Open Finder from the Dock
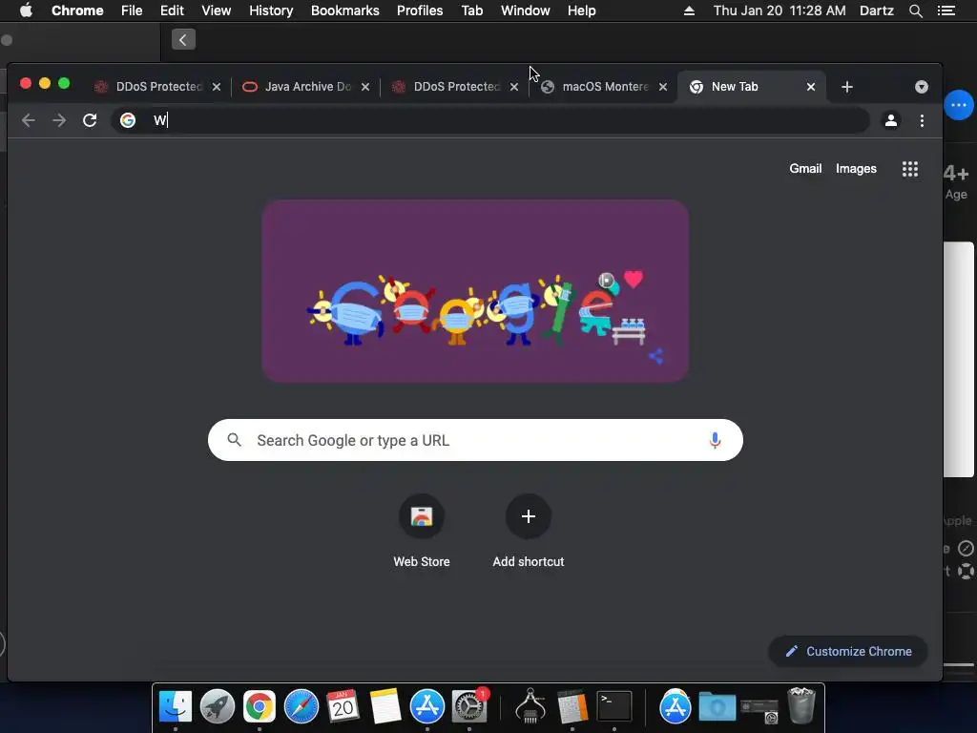The image size is (977, 733). 176,706
